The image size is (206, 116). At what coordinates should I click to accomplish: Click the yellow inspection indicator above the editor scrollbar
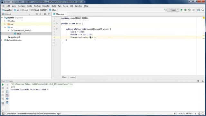click(204, 18)
